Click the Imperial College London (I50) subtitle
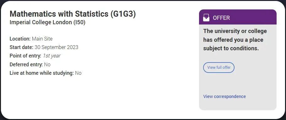 (47, 23)
